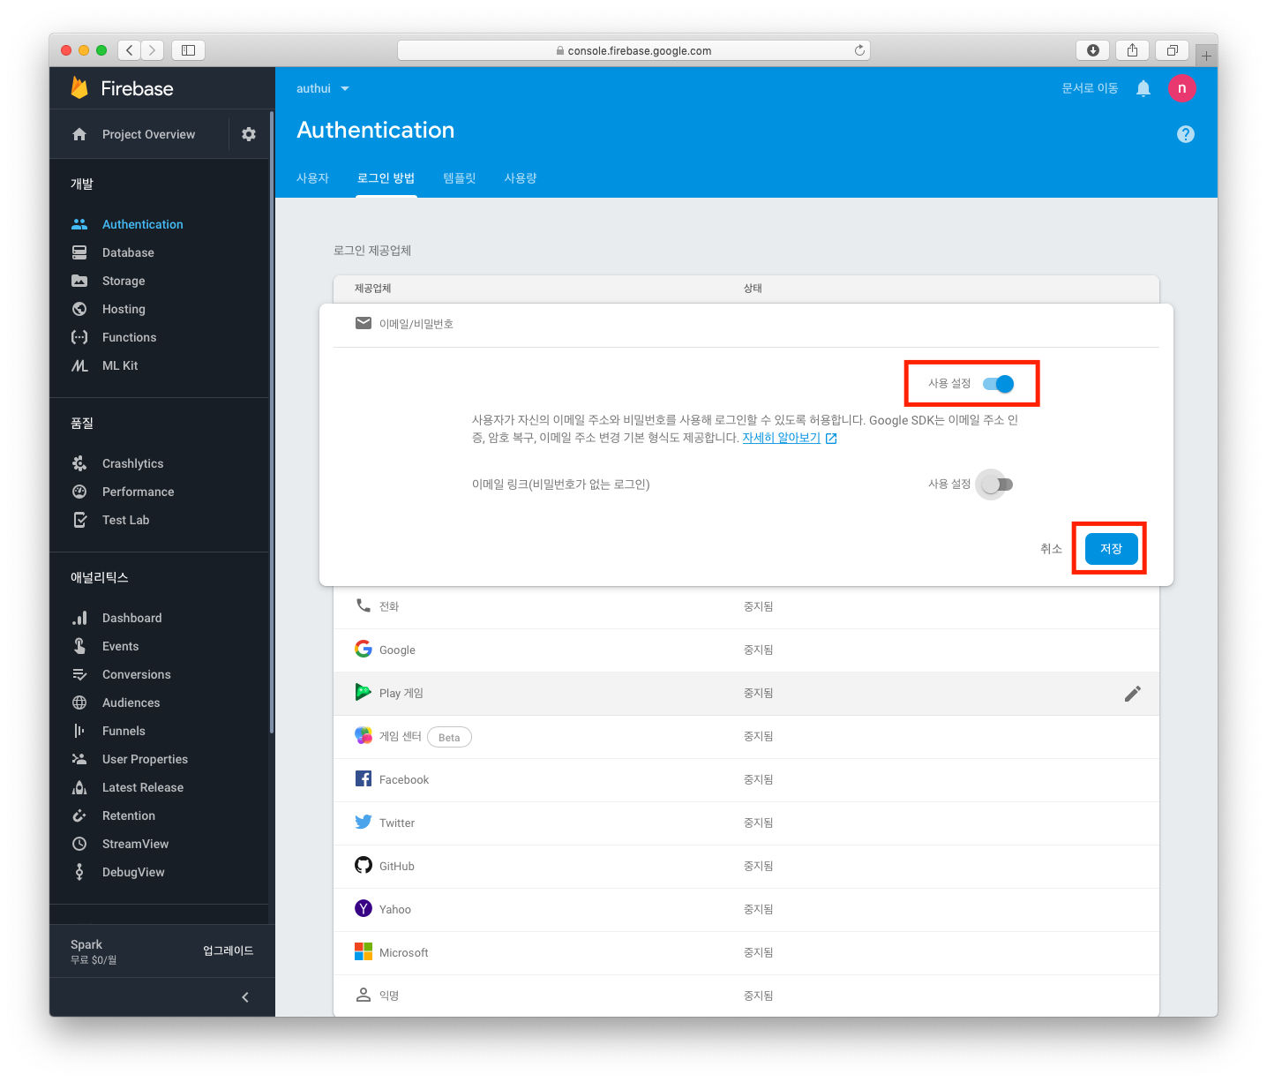Click the 업그레이드 upgrade button
1267x1082 pixels.
tap(229, 951)
